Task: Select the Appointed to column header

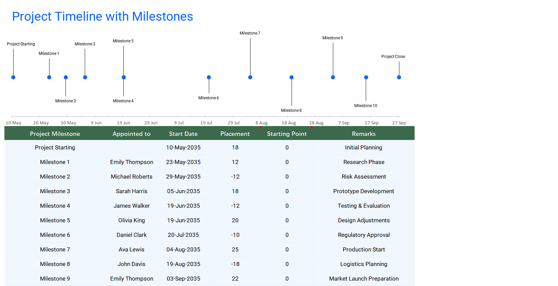Action: tap(132, 134)
